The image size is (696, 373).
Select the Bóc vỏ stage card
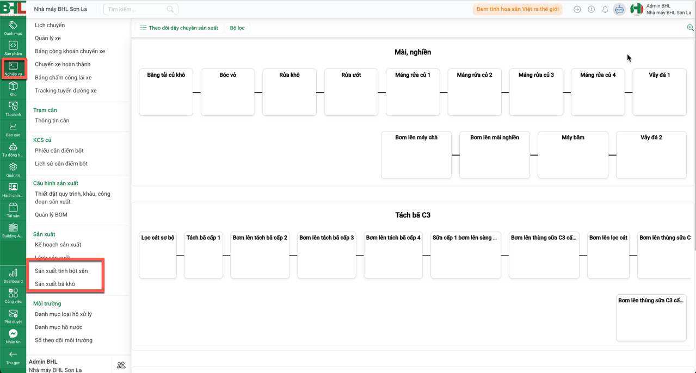(227, 92)
